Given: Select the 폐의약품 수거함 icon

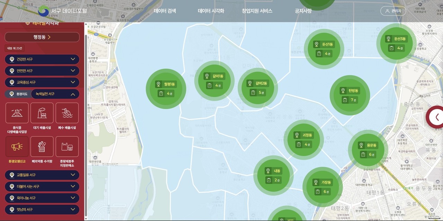Looking at the screenshot, I should click(42, 147).
